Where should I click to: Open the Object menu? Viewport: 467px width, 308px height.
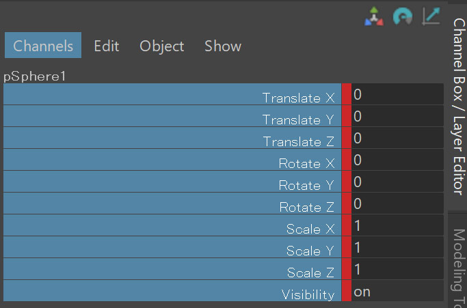pos(161,46)
